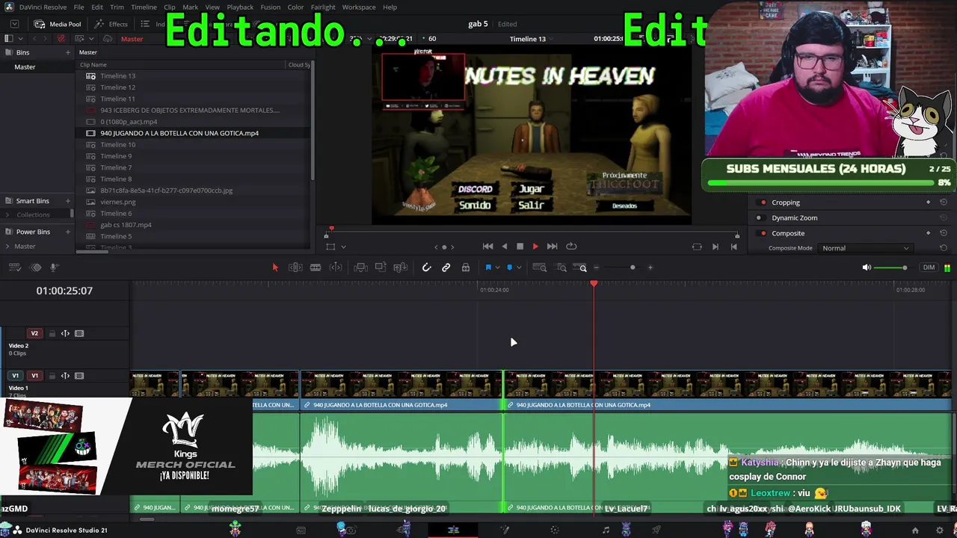This screenshot has height=538, width=957.
Task: Click the Replace Clip toolbar icon
Action: 400,268
